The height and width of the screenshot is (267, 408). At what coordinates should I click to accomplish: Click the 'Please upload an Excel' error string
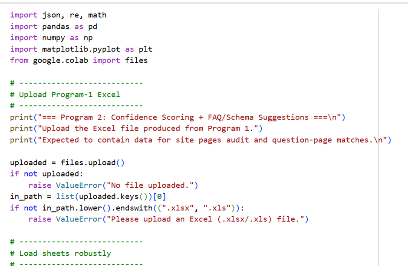click(208, 219)
